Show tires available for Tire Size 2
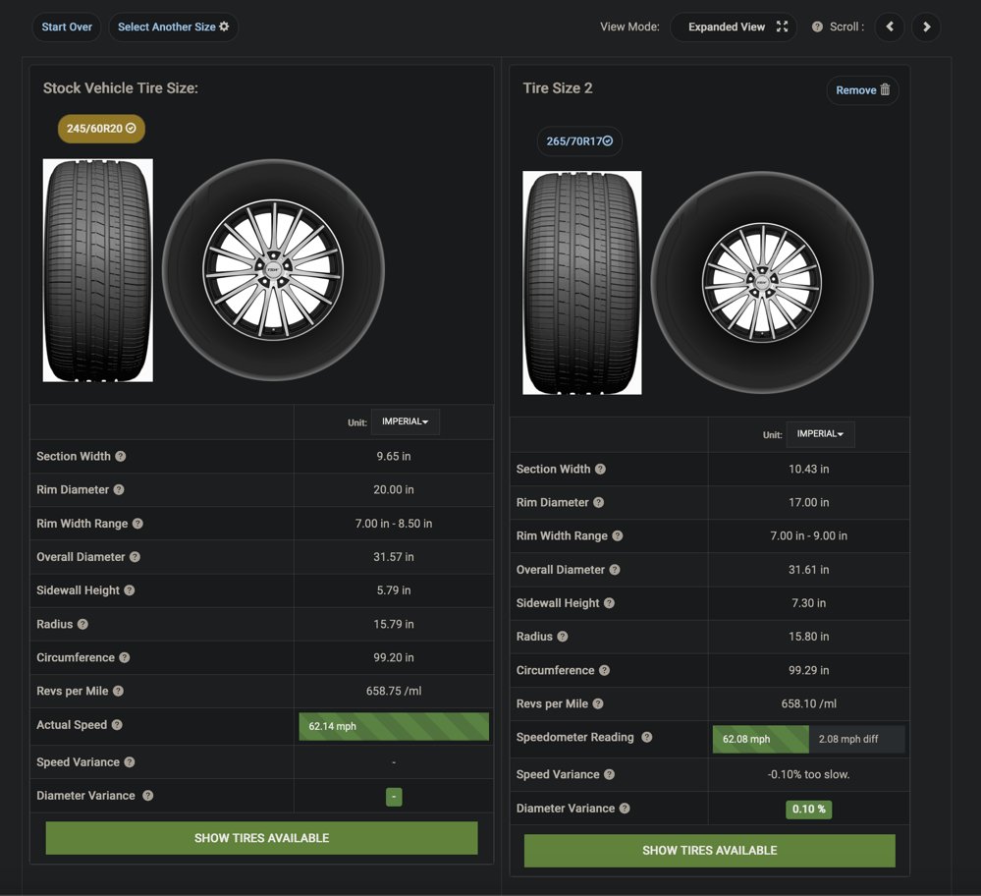Image resolution: width=981 pixels, height=896 pixels. click(709, 850)
